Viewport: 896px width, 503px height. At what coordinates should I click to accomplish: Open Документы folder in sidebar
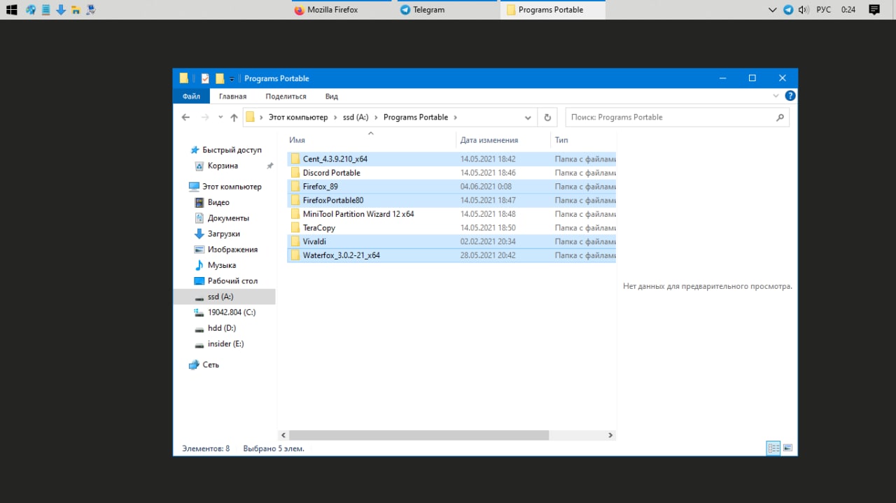pyautogui.click(x=221, y=218)
